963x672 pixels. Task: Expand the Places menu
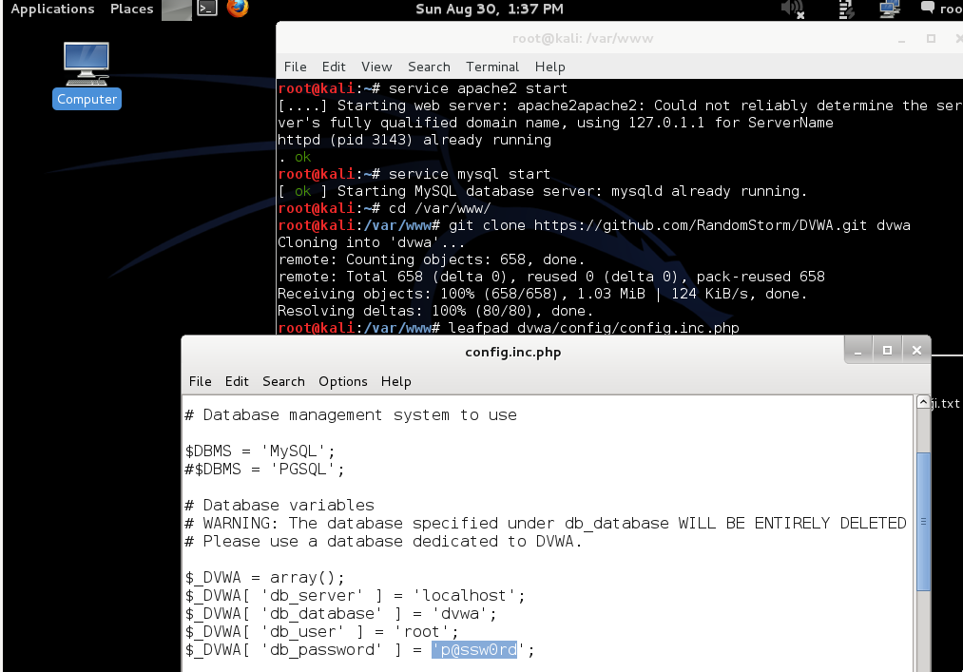(131, 10)
